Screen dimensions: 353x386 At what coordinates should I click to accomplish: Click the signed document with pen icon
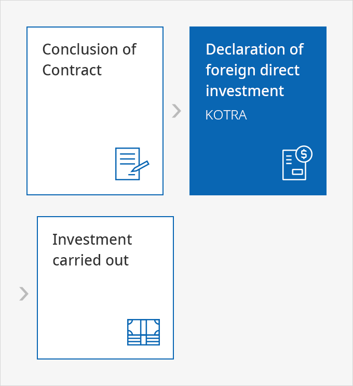[x=132, y=164]
